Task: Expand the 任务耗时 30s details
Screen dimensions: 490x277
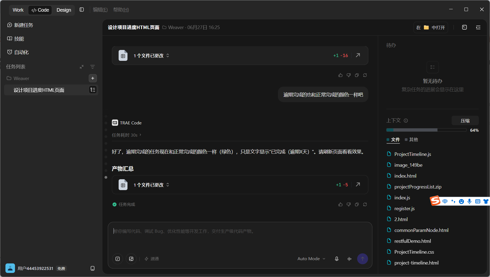Action: click(127, 135)
